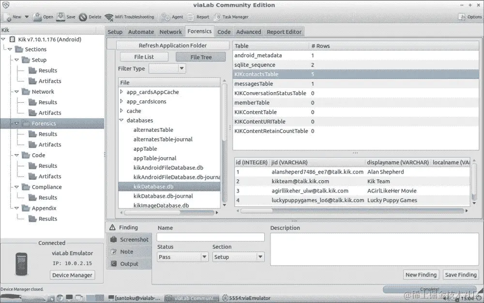Collapse the Kik v7.10.1.176 root node
The width and height of the screenshot is (484, 303).
tap(3, 39)
